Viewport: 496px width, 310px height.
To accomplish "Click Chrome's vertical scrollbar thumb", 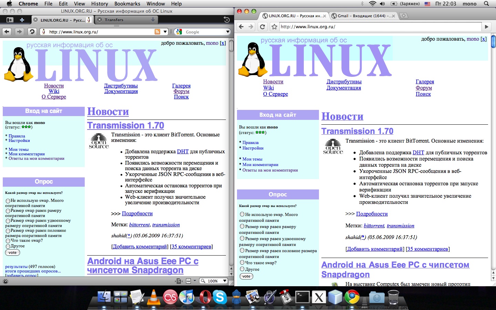I will pyautogui.click(x=493, y=41).
